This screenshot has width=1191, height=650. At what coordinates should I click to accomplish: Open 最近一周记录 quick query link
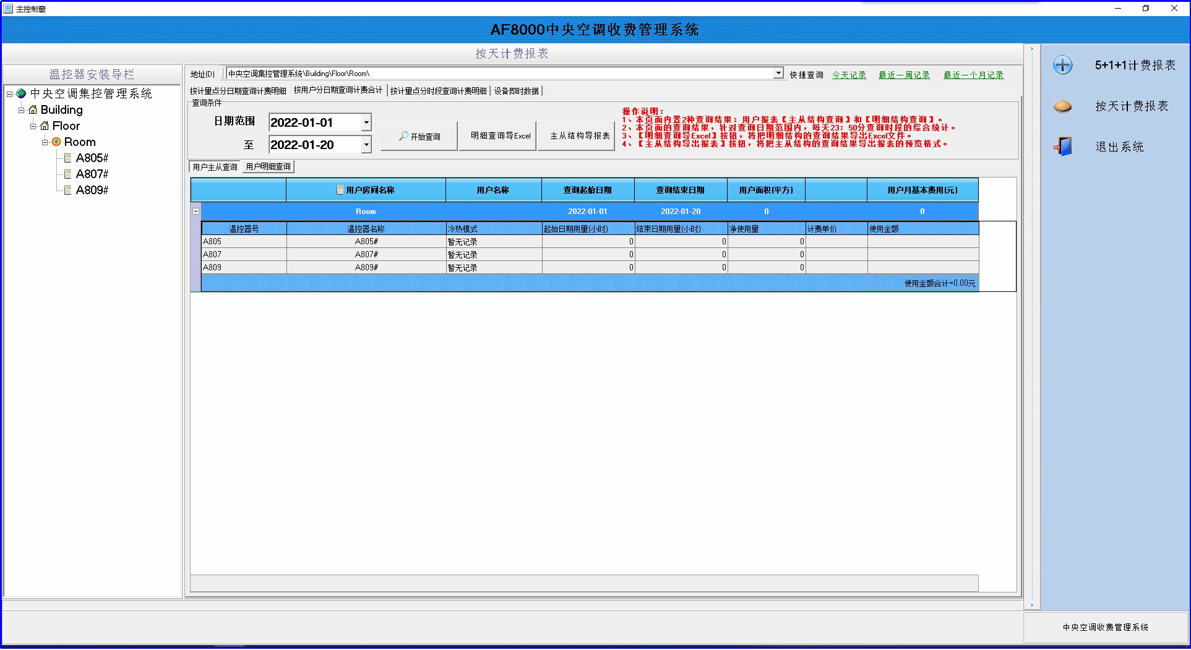904,75
